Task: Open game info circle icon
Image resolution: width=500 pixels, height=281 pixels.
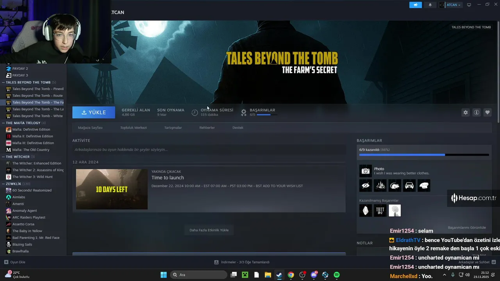Action: click(477, 112)
